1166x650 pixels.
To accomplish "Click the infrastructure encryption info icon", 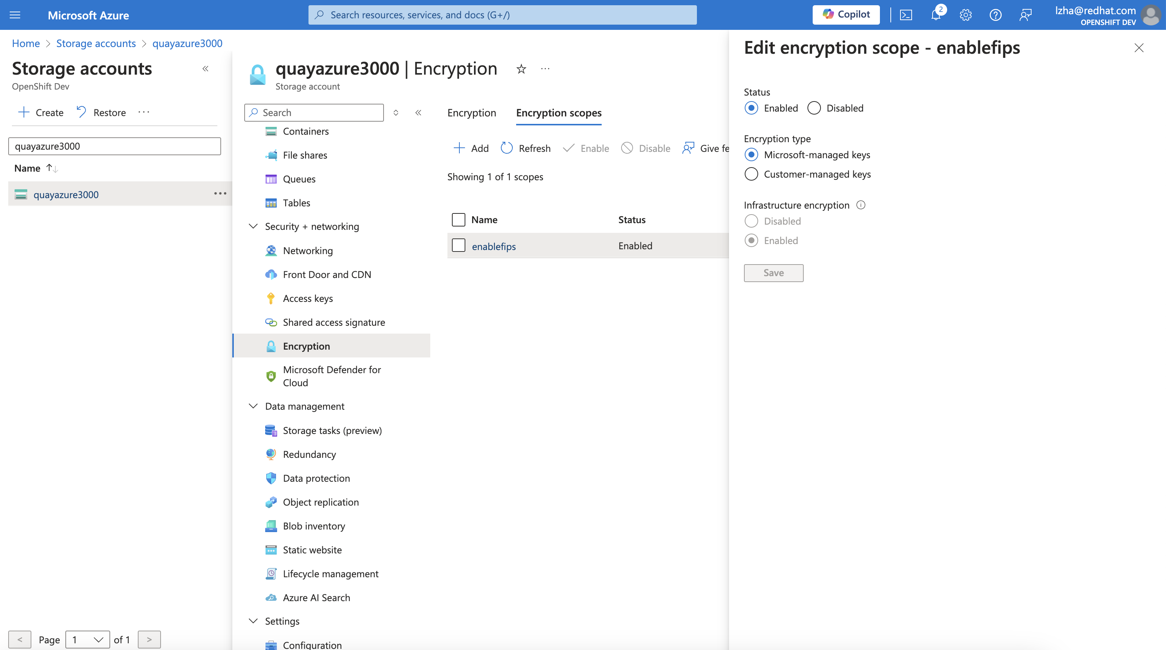I will click(860, 205).
